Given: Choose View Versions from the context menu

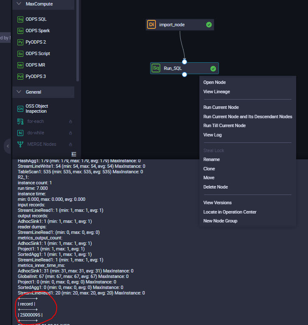Looking at the screenshot, I should pos(217,203).
